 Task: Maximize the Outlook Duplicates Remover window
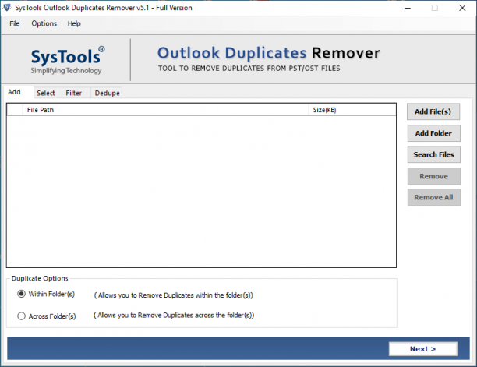[435, 8]
